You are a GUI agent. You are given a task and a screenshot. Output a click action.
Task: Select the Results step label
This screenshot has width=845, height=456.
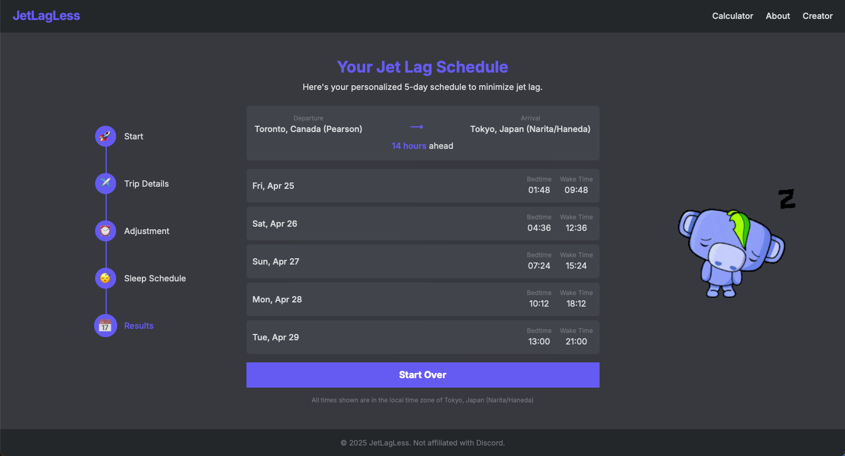[138, 325]
